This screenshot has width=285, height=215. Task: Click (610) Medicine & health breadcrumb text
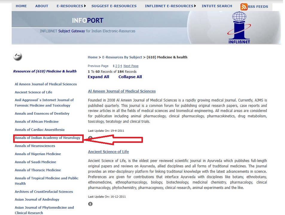(167, 57)
